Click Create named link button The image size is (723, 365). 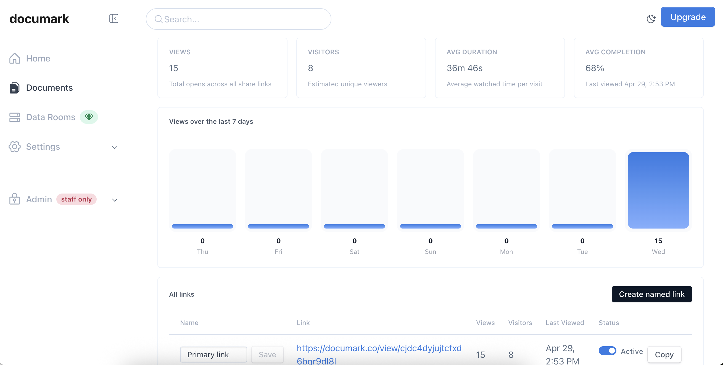click(x=651, y=294)
